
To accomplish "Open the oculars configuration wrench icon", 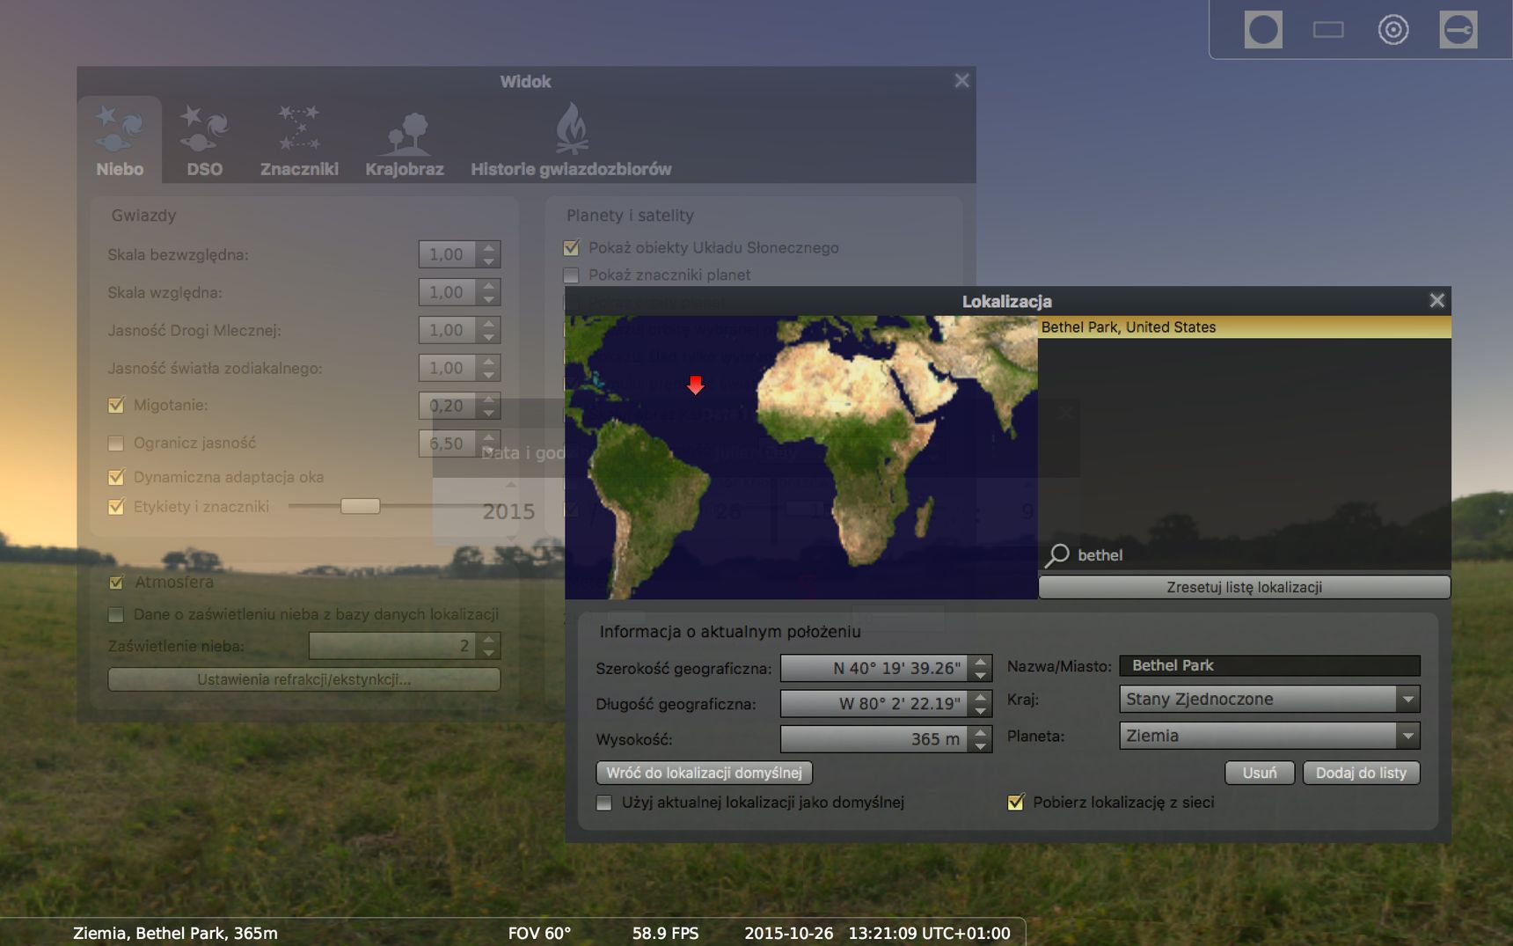I will pyautogui.click(x=1458, y=30).
